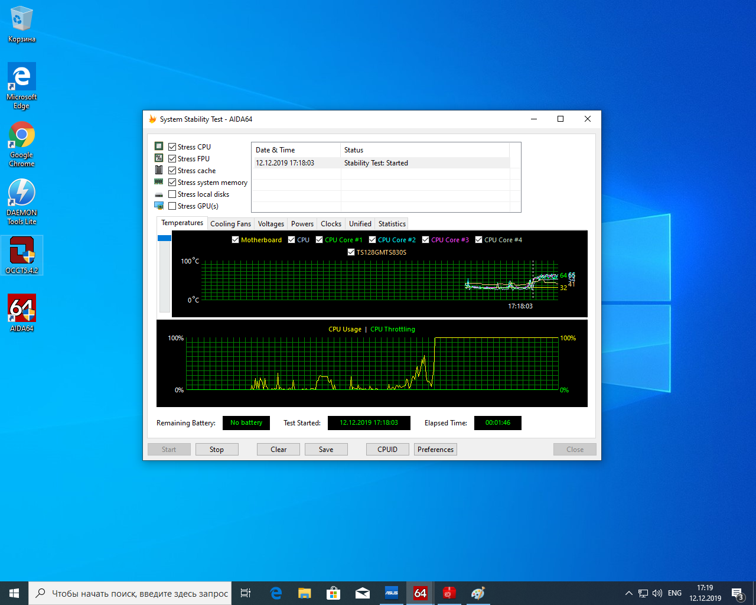756x605 pixels.
Task: Select the Temperatures tab
Action: [182, 223]
